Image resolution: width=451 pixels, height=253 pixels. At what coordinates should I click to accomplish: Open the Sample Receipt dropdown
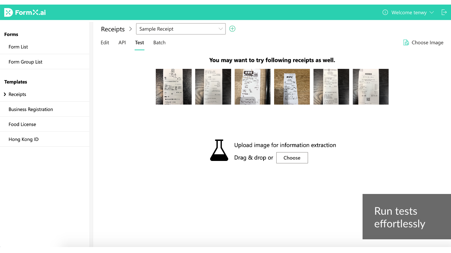[181, 29]
